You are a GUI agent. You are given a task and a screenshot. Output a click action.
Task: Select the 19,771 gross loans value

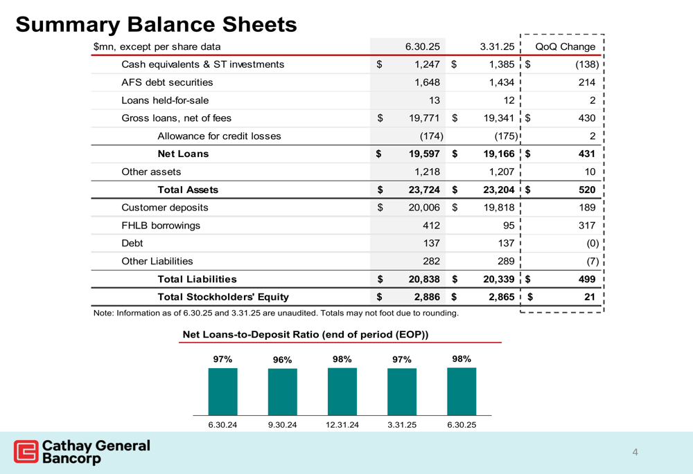[x=424, y=118]
